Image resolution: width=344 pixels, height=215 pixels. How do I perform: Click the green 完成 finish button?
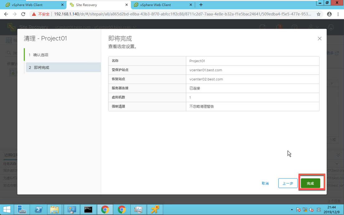click(x=310, y=183)
